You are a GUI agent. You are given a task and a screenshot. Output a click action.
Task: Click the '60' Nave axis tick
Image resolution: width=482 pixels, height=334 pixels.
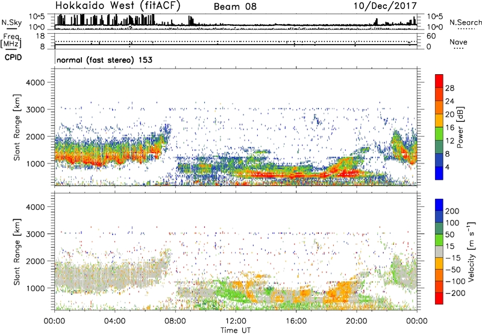pyautogui.click(x=431, y=36)
